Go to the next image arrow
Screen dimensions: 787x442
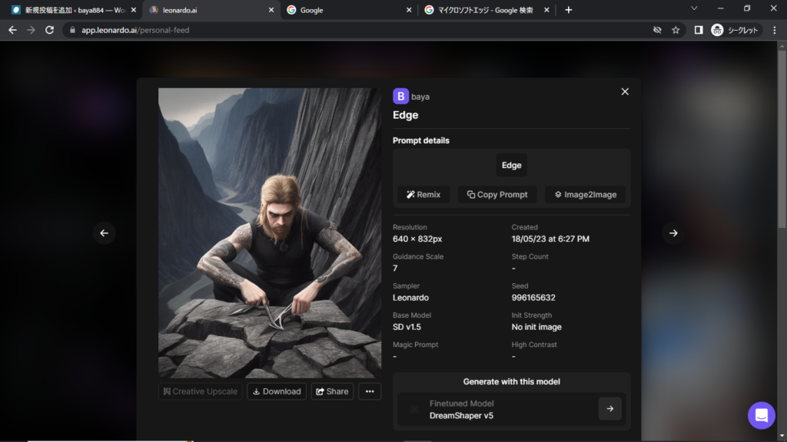673,233
